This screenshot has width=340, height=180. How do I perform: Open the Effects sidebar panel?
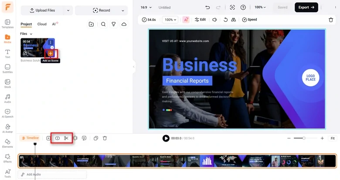pos(7,158)
